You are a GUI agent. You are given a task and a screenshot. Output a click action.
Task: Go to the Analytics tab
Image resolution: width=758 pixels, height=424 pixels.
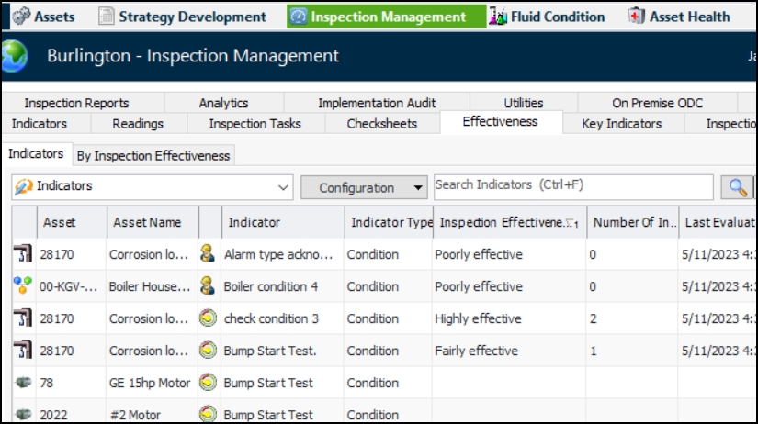coord(223,103)
